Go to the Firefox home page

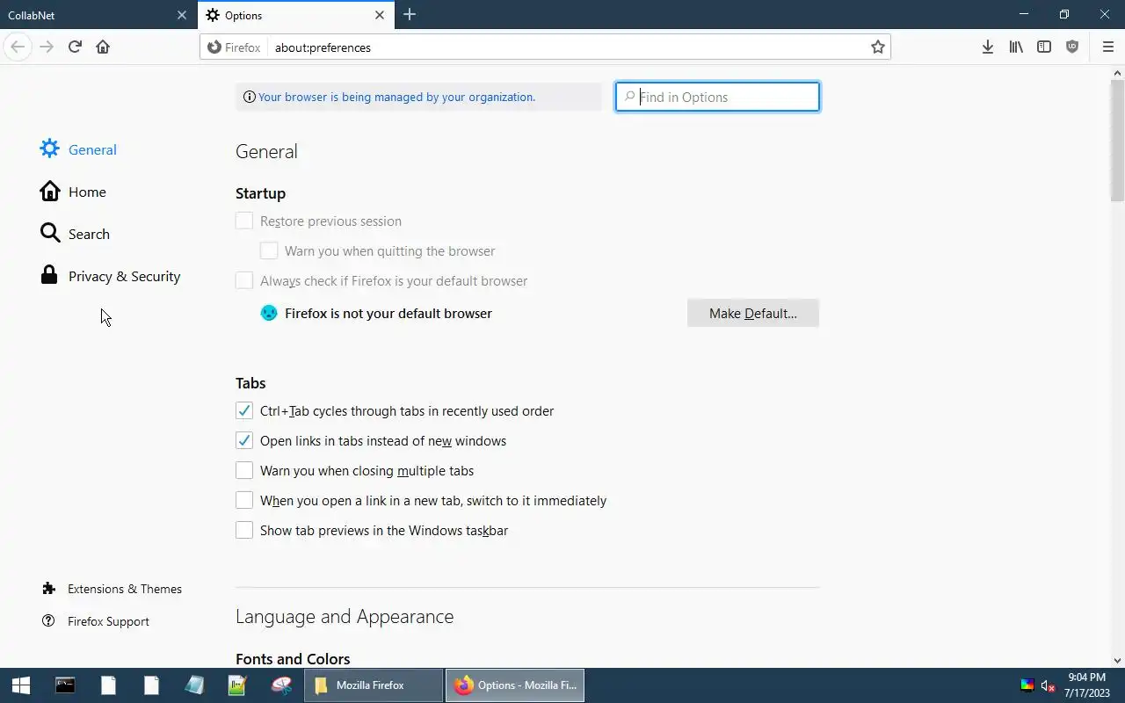(x=103, y=47)
